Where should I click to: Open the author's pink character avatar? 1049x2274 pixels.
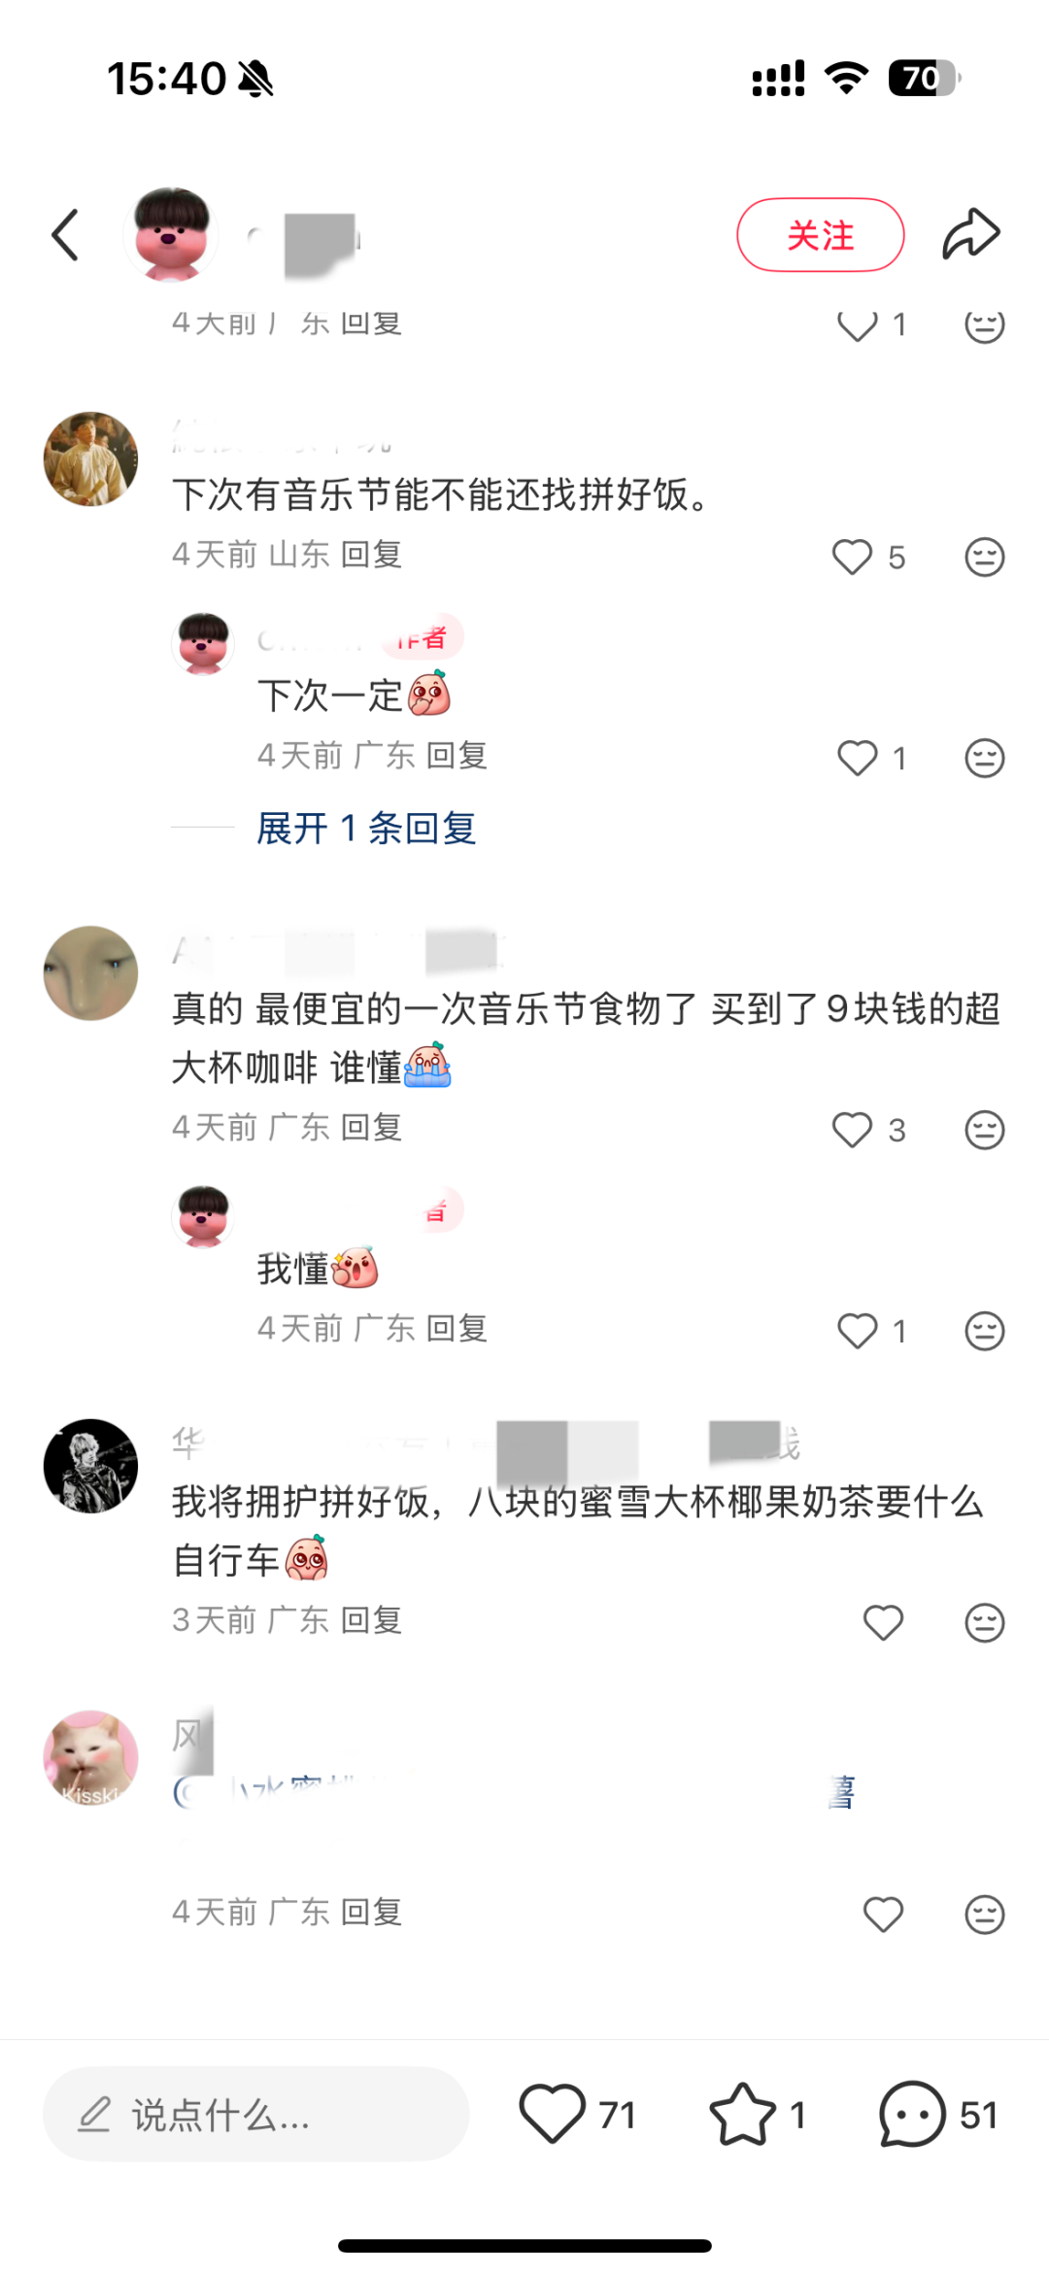pos(171,235)
